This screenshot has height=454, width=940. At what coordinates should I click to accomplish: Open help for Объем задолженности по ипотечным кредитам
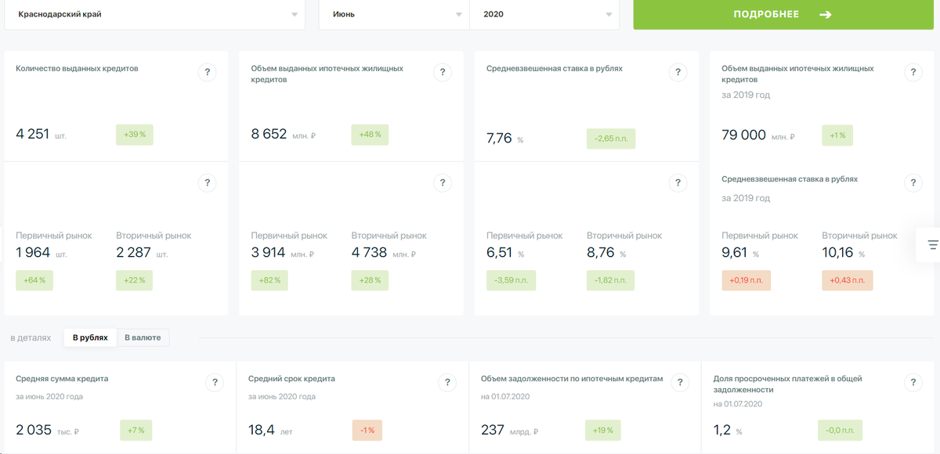[680, 383]
